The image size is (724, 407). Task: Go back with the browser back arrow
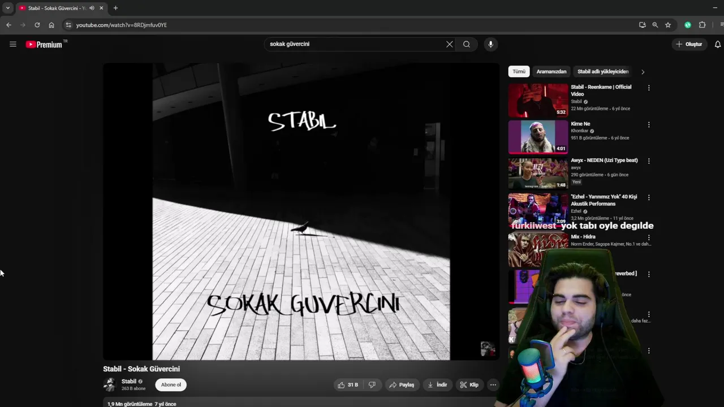[8, 25]
